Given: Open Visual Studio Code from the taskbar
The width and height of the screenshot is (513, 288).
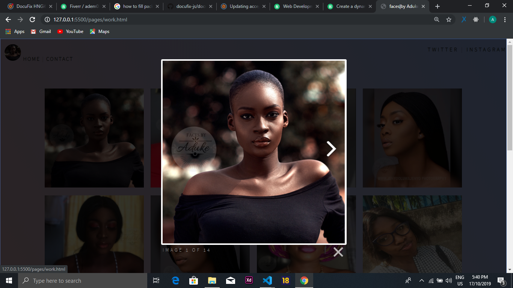Looking at the screenshot, I should [267, 280].
